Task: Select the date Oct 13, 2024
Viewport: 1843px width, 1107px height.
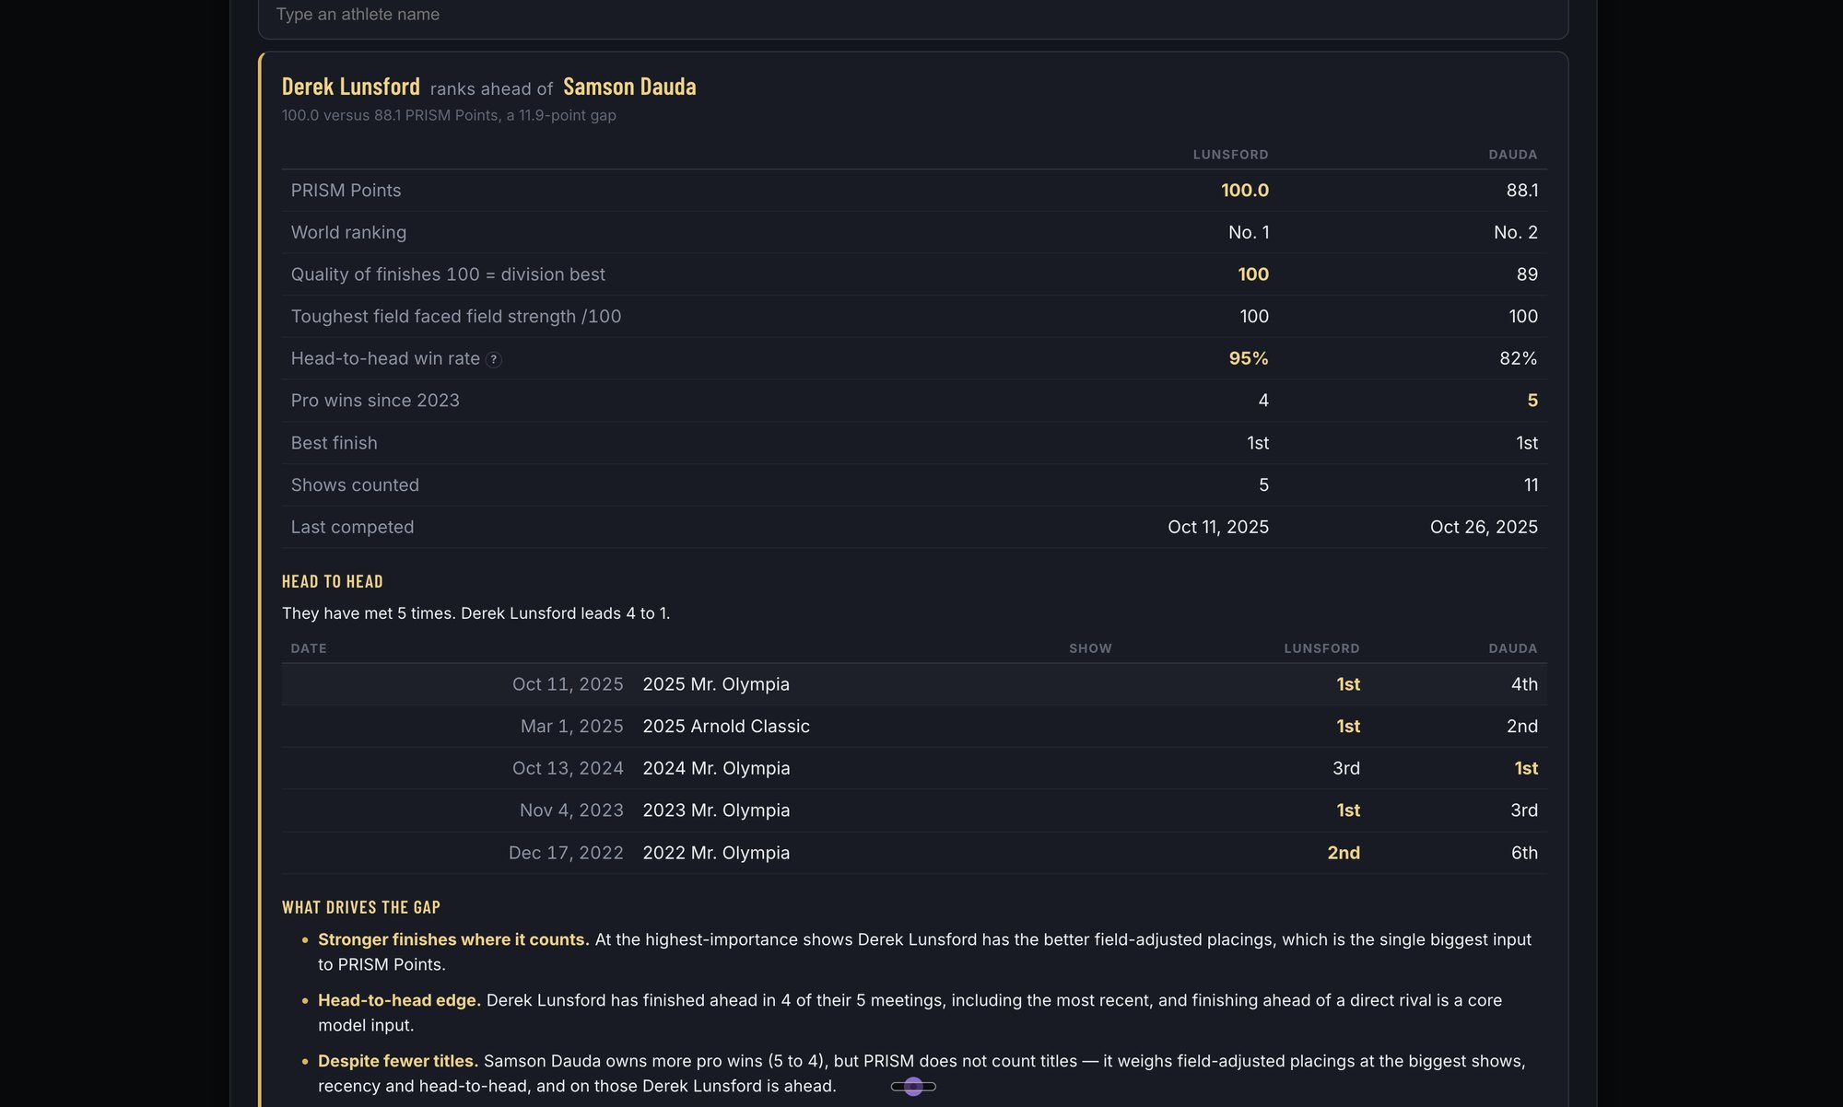Action: (568, 769)
